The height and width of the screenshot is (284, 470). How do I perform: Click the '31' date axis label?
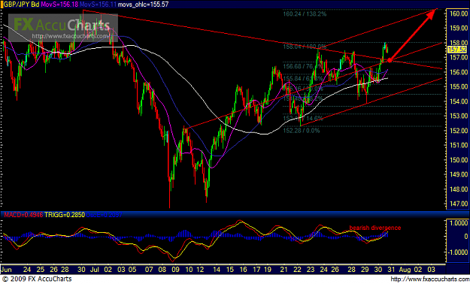[x=392, y=269]
